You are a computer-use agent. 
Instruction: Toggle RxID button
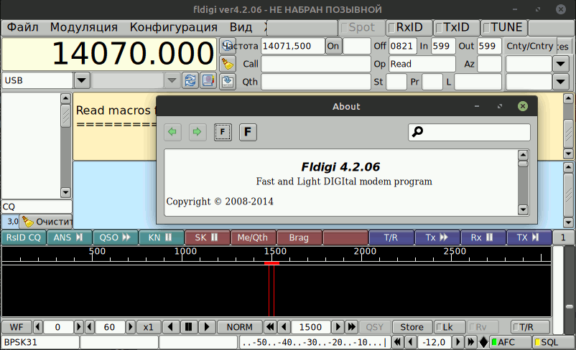click(x=409, y=27)
